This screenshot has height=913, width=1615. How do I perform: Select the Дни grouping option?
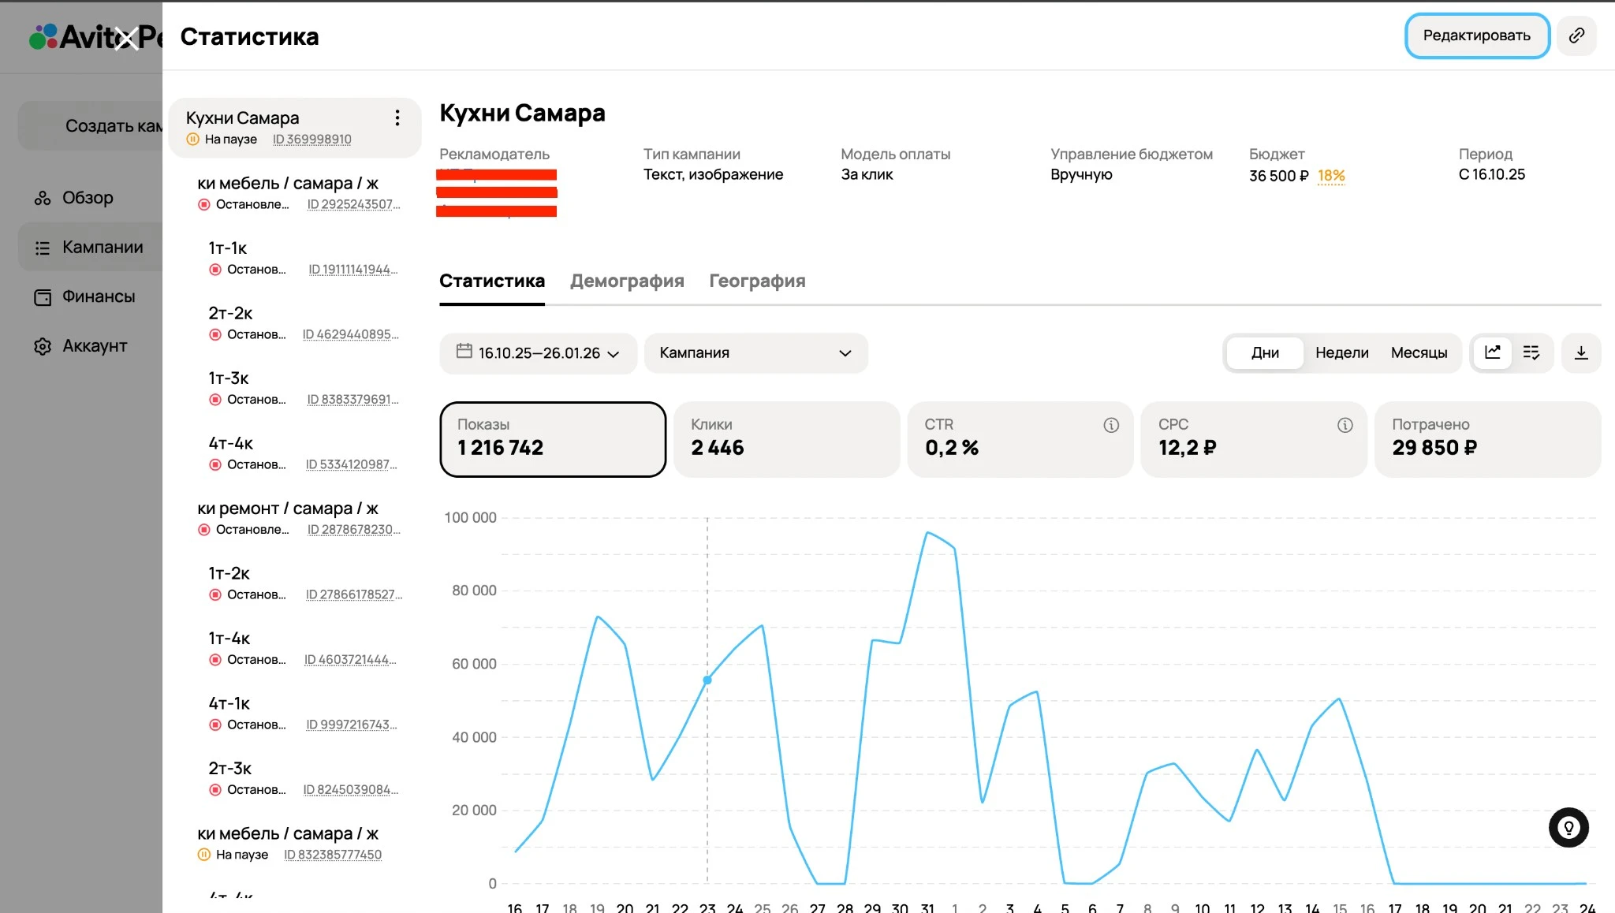1265,352
